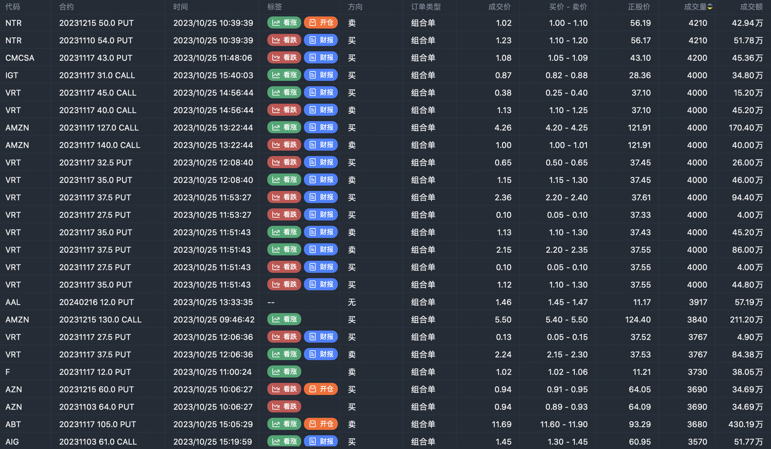Click bid-ask 11.60 - 11.90

[564, 424]
